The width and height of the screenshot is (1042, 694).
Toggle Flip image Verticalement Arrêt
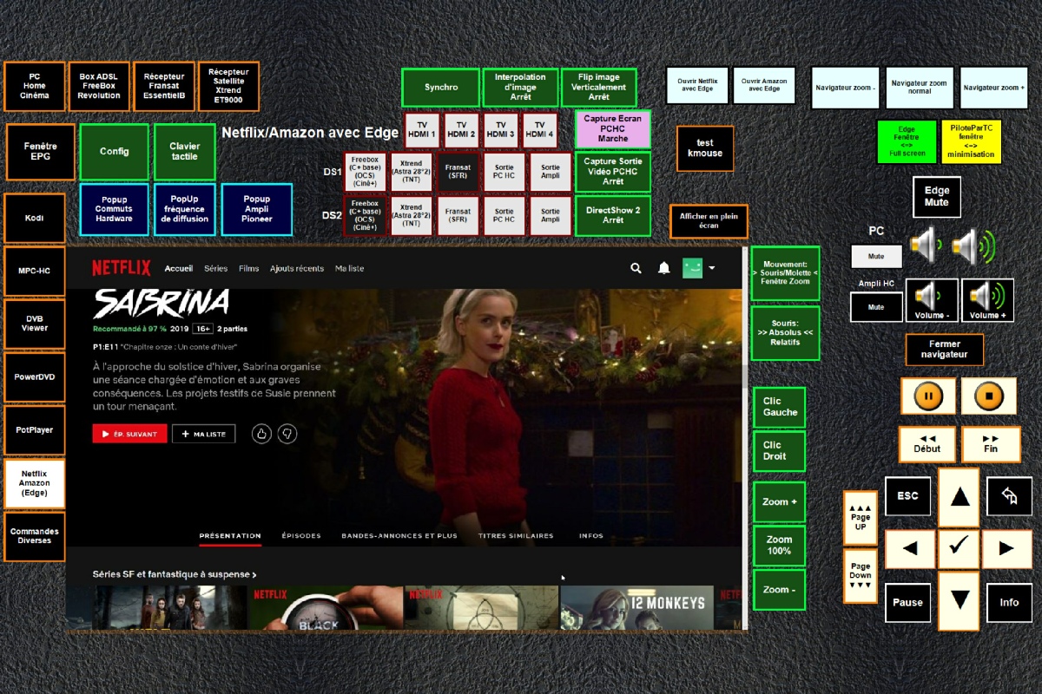tap(599, 88)
